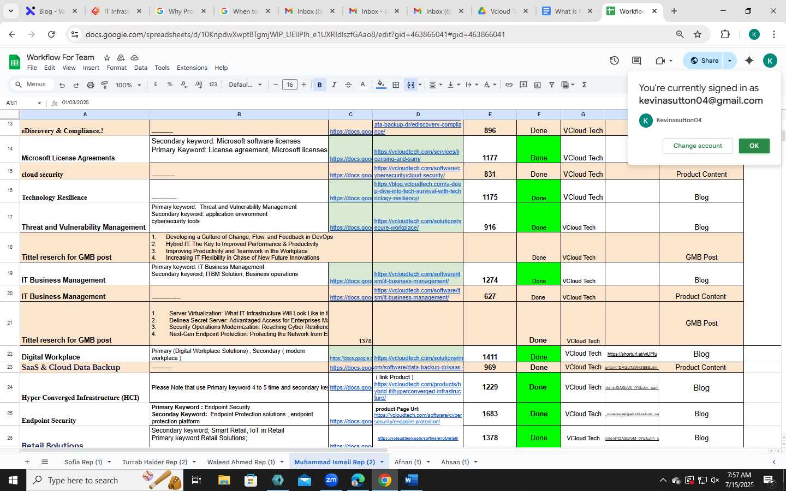Screen dimensions: 786x491
Task: Apply percent format from the toolbar
Action: [x=170, y=85]
